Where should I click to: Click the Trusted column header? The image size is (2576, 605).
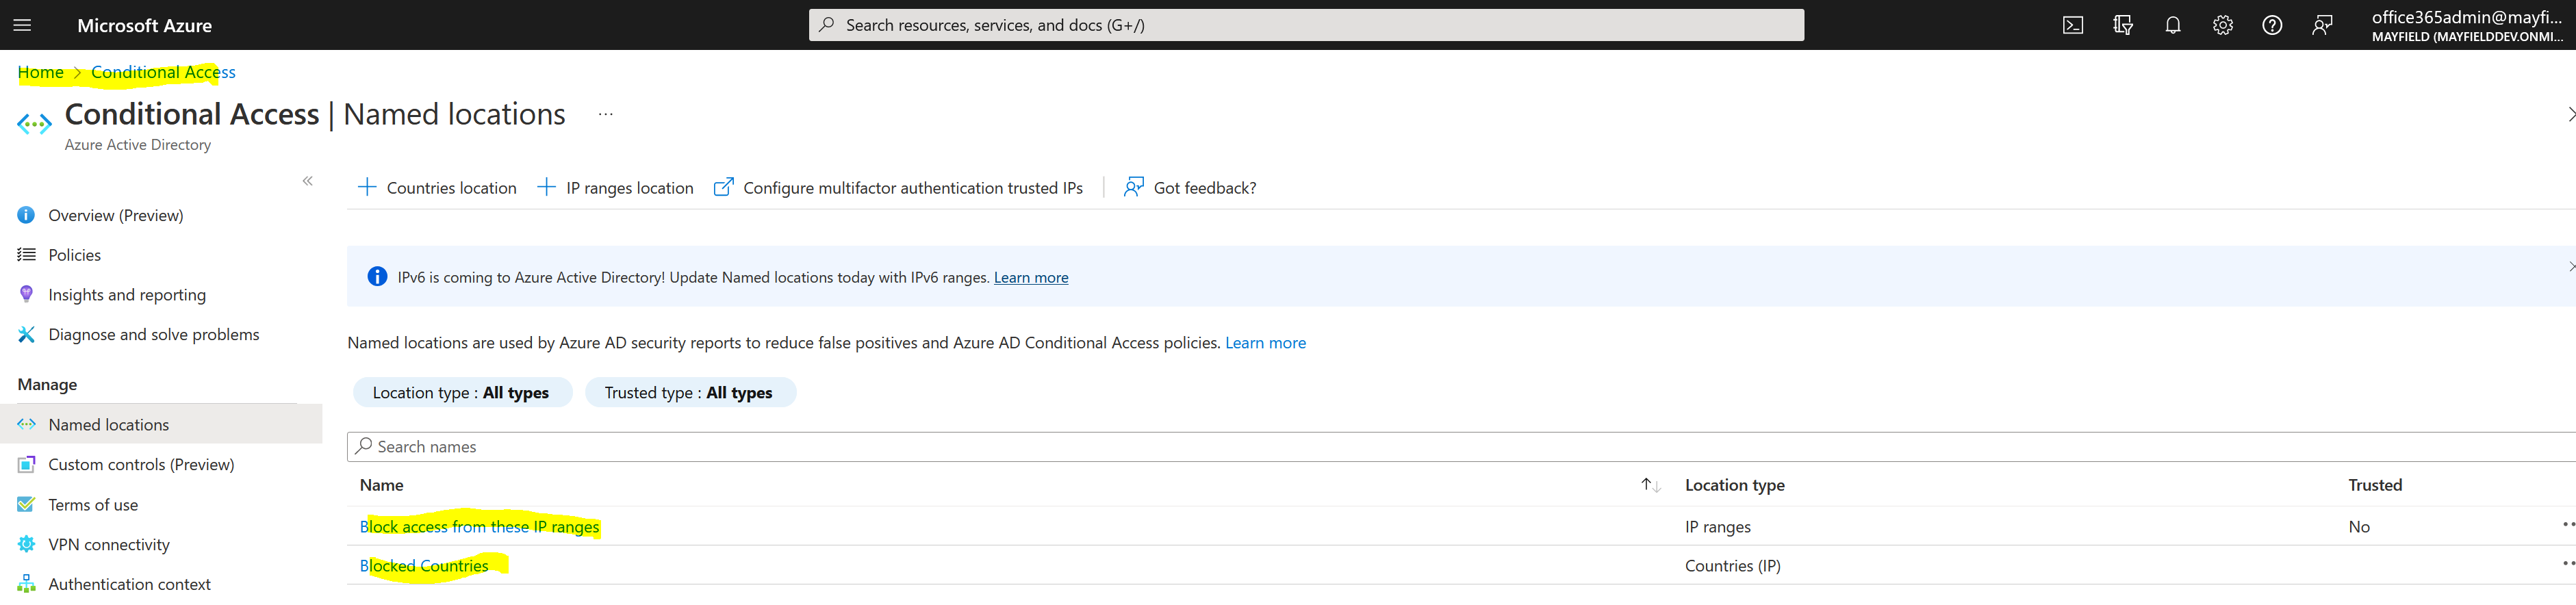click(x=2375, y=485)
